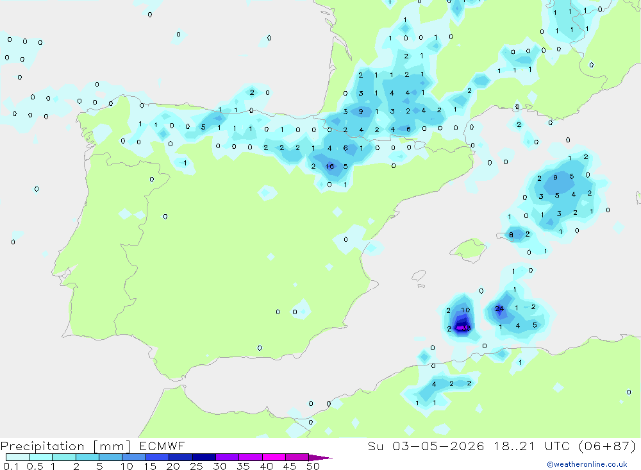Viewport: 641px width, 470px height.
Task: Select the legend swatch between 15 and 20
Action: pyautogui.click(x=157, y=457)
